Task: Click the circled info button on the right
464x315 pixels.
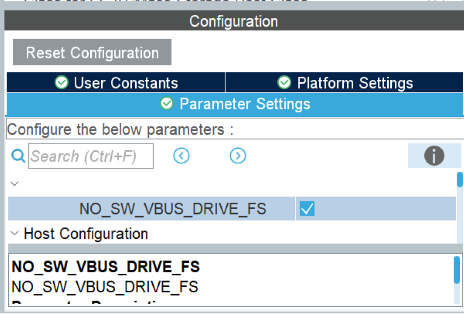Action: point(434,155)
